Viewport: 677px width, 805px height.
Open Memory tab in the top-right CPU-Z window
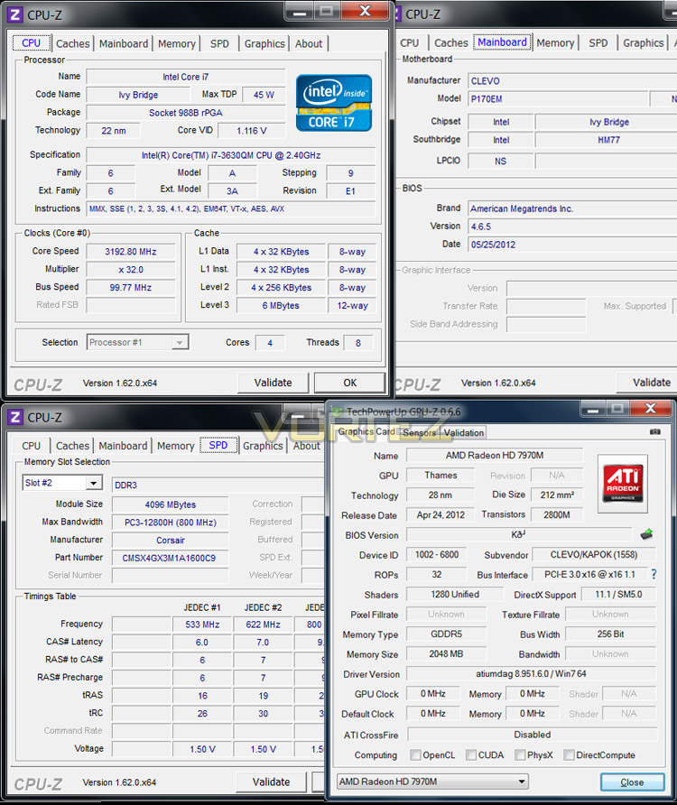click(555, 43)
